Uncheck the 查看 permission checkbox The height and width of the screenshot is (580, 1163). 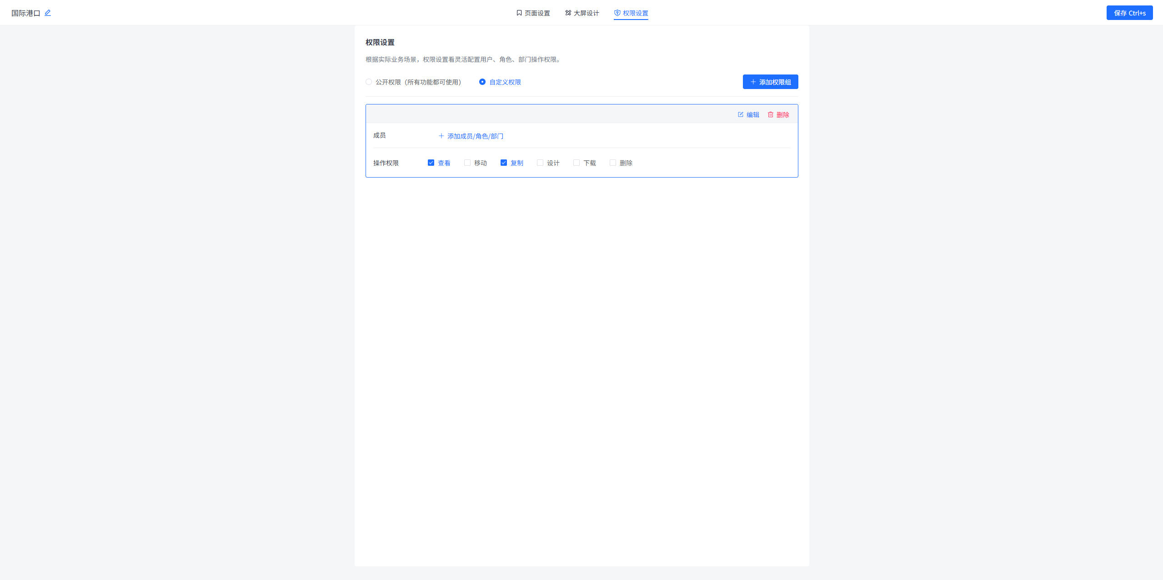tap(431, 163)
